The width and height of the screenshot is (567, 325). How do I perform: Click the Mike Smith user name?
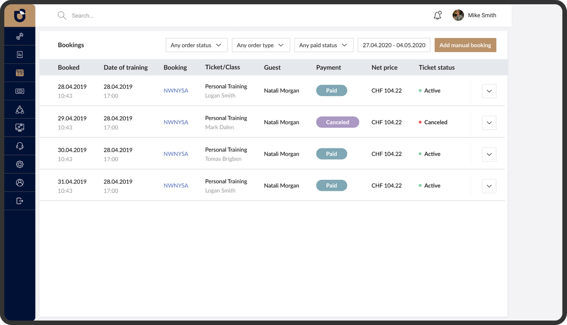click(x=482, y=15)
